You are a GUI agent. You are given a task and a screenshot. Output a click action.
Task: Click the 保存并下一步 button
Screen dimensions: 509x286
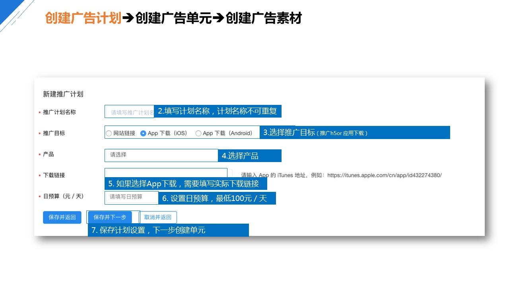click(x=110, y=217)
